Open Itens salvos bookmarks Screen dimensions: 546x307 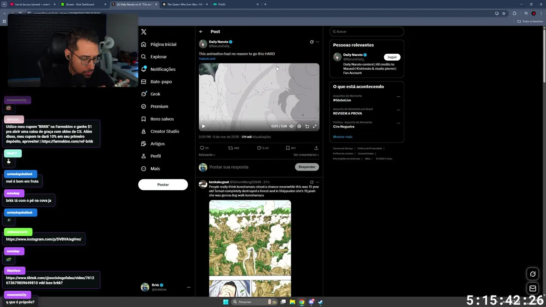157,119
